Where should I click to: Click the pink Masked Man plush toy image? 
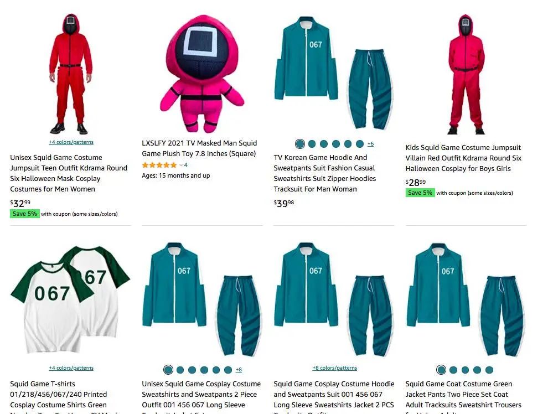click(x=201, y=74)
